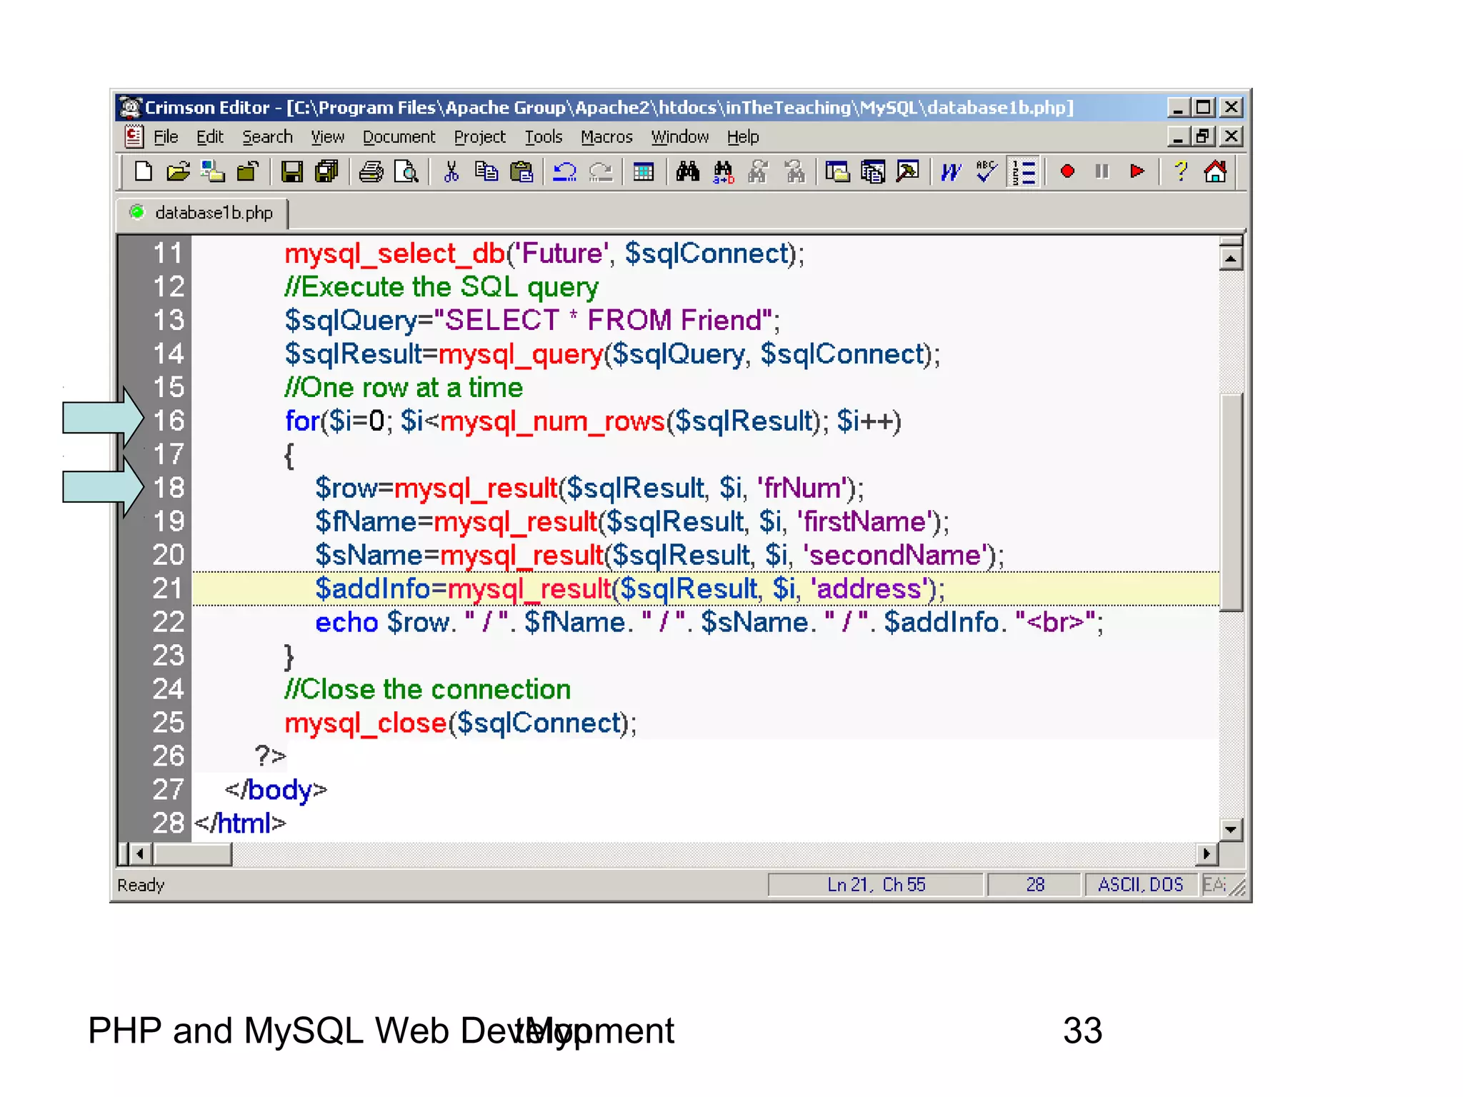
Task: Click the Copy icon
Action: (x=486, y=172)
